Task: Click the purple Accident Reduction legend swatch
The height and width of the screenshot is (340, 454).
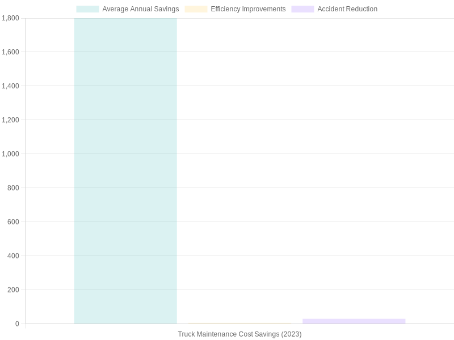Action: [x=302, y=9]
